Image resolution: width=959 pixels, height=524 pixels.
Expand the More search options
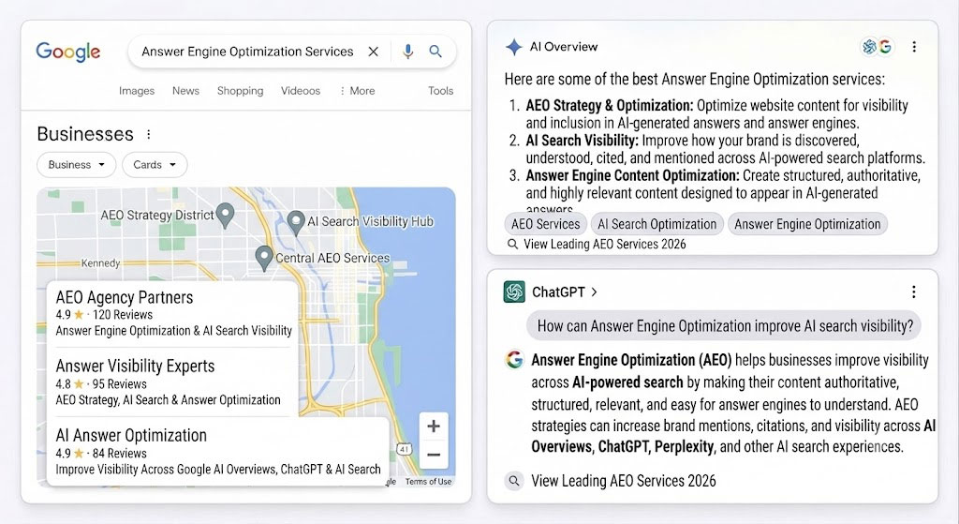tap(357, 91)
